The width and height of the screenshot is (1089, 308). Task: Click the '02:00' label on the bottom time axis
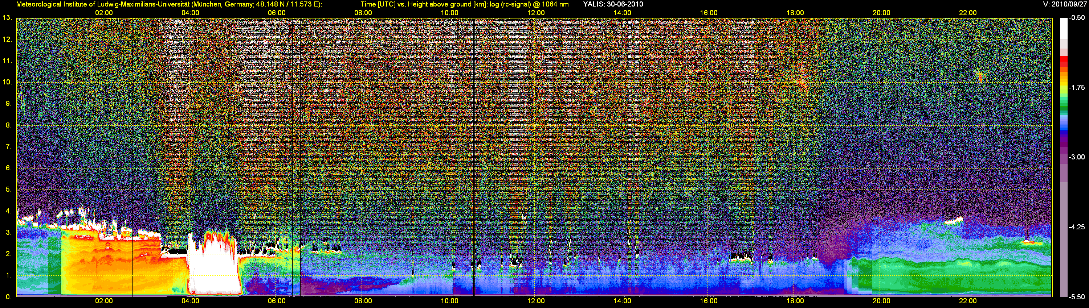click(103, 301)
